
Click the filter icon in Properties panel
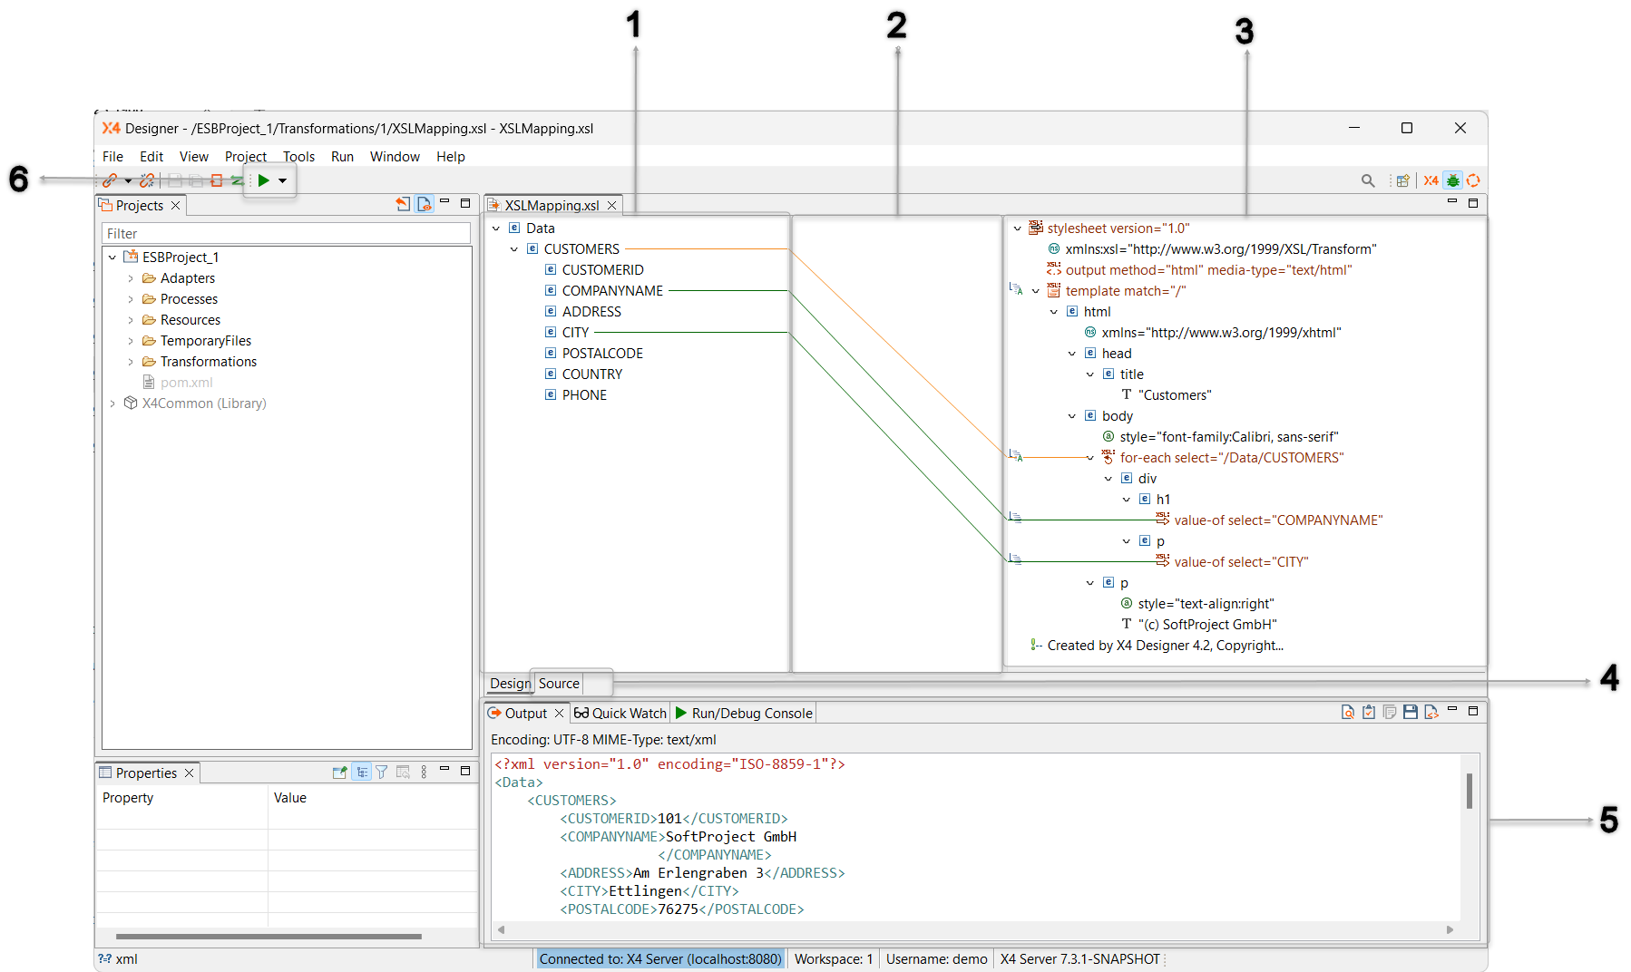click(x=382, y=773)
